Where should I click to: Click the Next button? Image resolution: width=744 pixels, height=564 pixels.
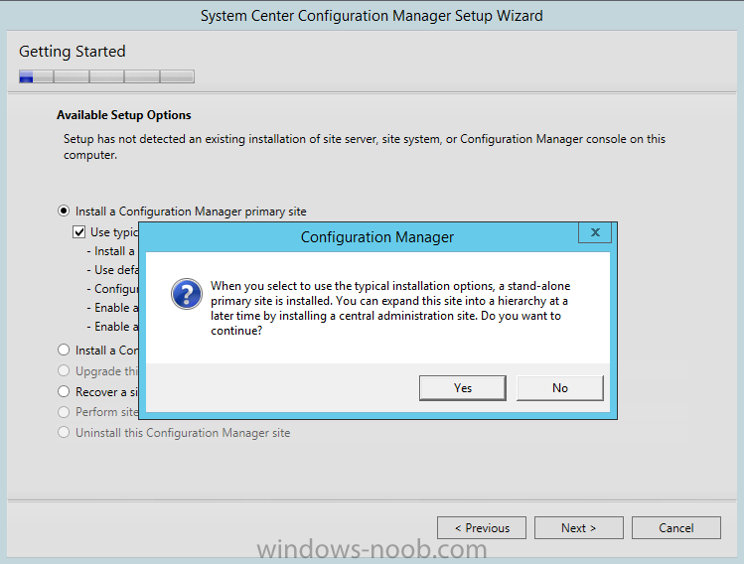[x=579, y=528]
